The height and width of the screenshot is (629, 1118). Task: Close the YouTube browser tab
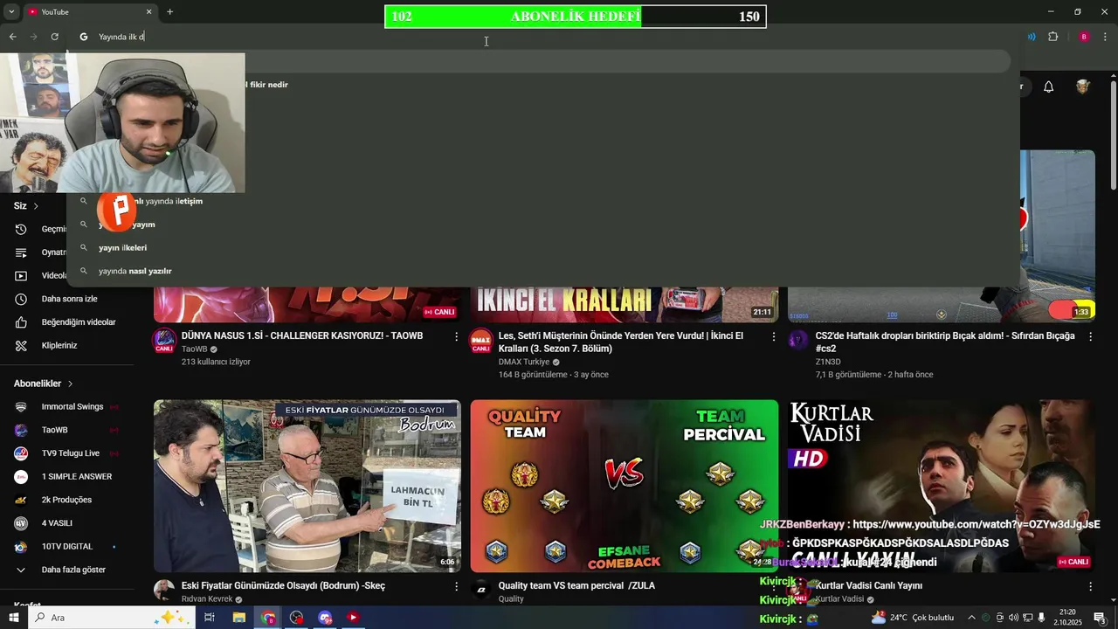click(148, 11)
